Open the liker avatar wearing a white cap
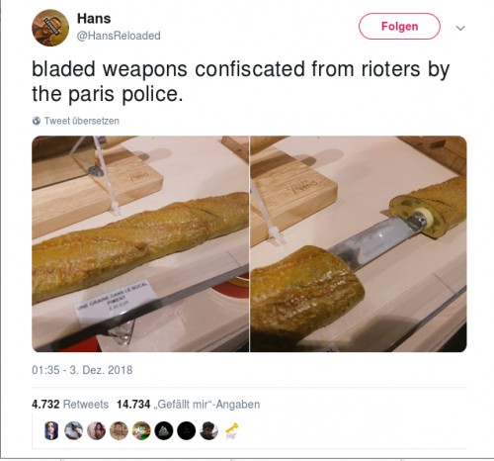 [73, 430]
